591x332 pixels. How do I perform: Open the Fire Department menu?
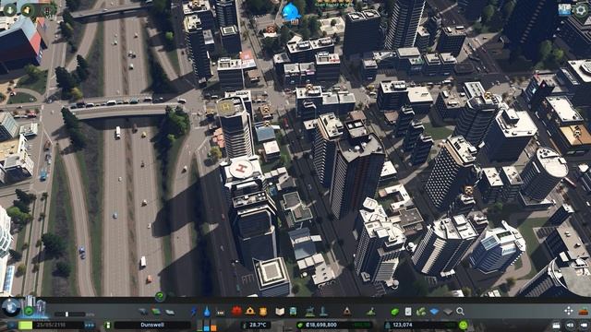pos(250,311)
